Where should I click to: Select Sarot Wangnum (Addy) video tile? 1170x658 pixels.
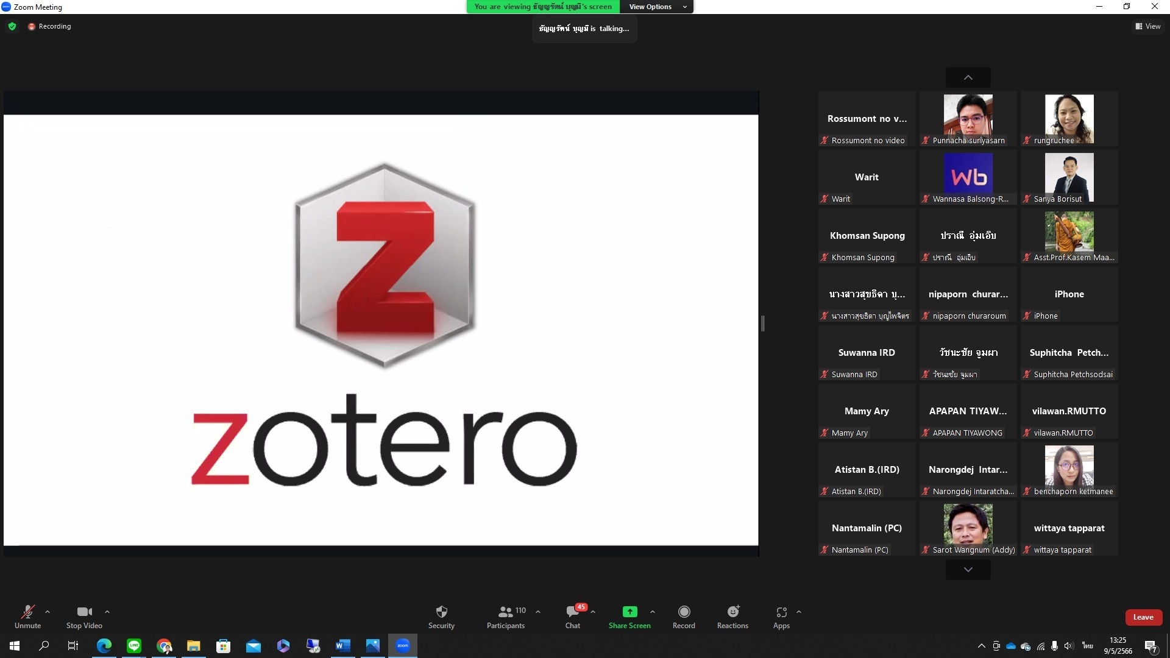coord(968,528)
